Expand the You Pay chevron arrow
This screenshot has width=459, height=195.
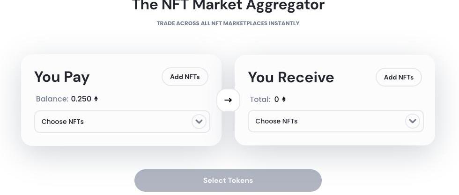tap(199, 122)
